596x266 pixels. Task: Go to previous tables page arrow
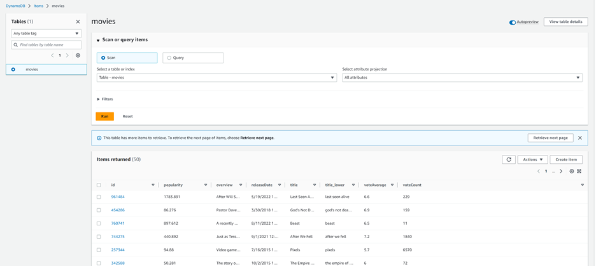click(x=52, y=55)
